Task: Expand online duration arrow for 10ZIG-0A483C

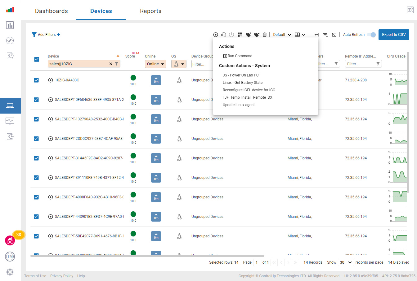Action: [x=156, y=80]
